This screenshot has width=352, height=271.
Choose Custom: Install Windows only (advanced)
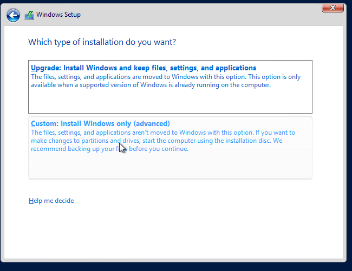click(170, 148)
